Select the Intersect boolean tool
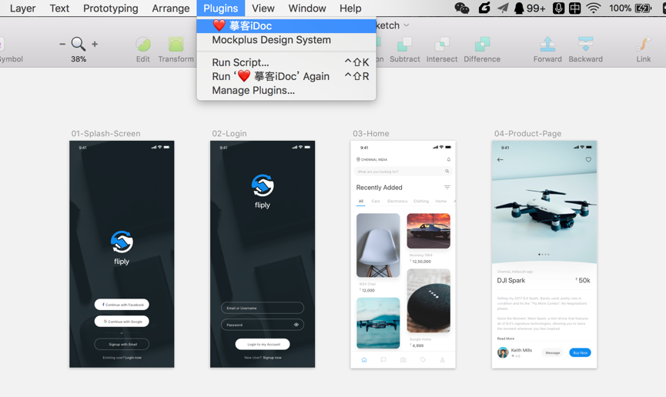The height and width of the screenshot is (397, 666). [442, 44]
